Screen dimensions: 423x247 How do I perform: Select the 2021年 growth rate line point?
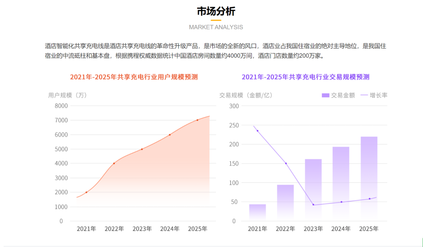258,131
